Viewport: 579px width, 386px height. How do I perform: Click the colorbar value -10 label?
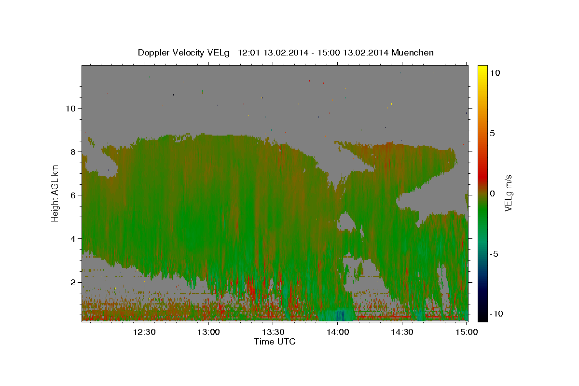(496, 314)
